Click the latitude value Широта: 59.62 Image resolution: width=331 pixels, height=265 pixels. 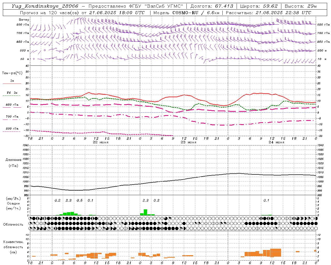point(259,6)
